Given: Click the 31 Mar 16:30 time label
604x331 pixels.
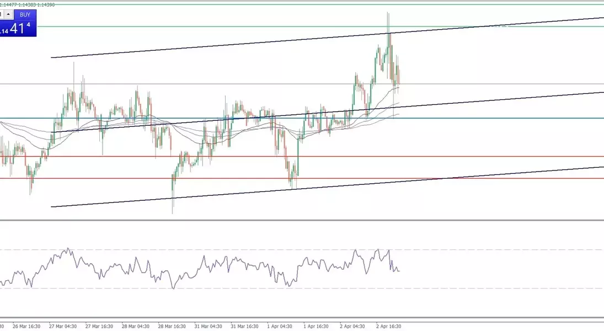Looking at the screenshot, I should pos(244,327).
